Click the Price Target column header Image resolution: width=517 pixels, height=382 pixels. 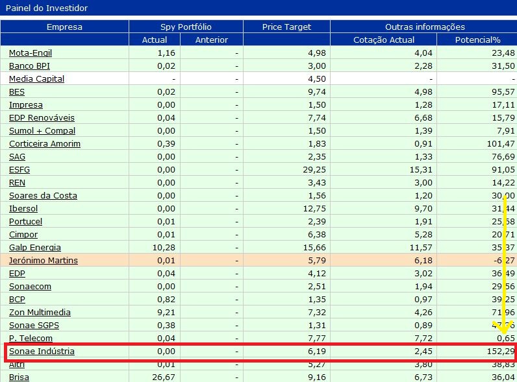[x=286, y=27]
